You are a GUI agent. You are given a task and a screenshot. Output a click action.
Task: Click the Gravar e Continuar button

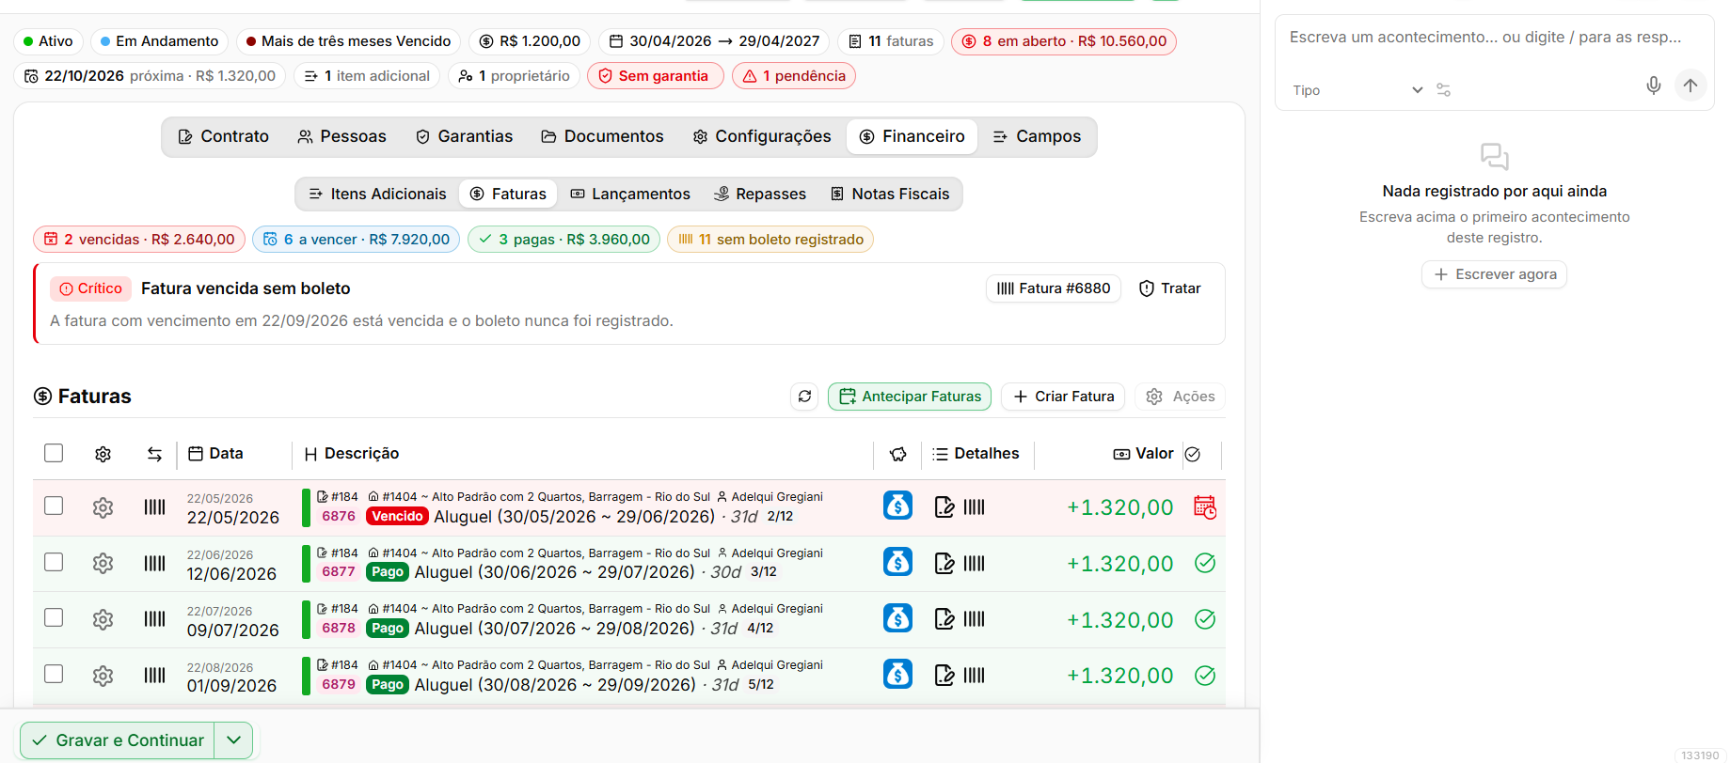pos(118,740)
